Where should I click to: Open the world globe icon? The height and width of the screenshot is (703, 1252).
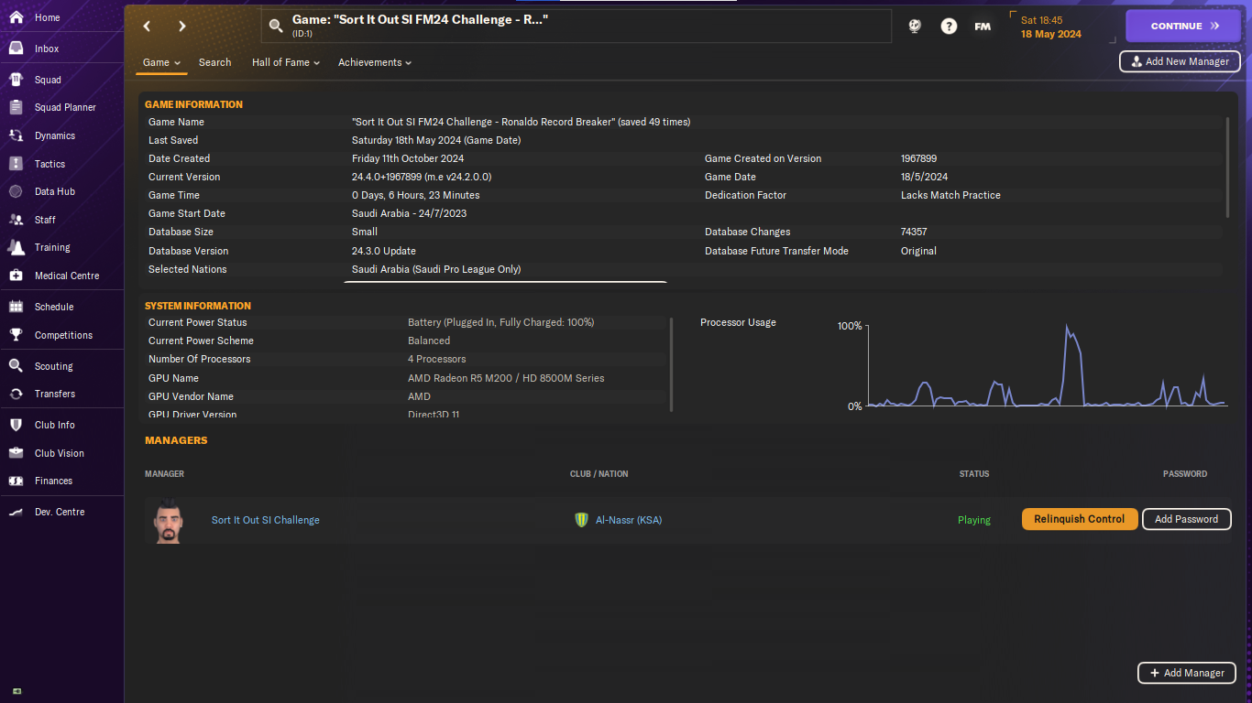915,26
